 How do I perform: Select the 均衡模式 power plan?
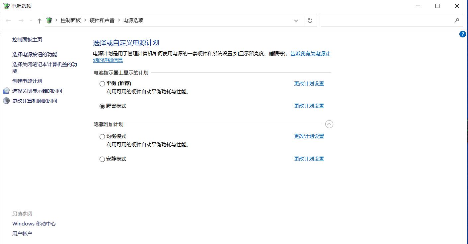[x=102, y=137]
